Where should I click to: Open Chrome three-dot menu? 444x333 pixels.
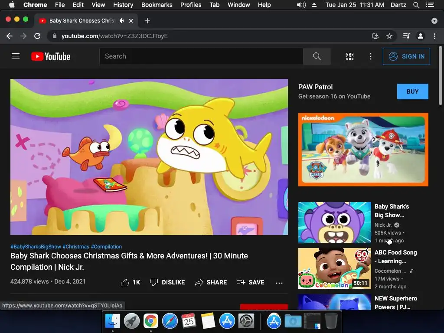(x=434, y=36)
